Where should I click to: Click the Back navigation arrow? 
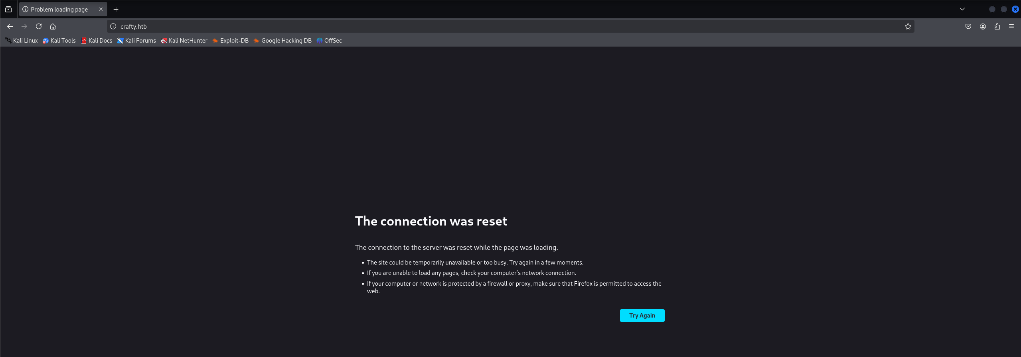coord(10,26)
